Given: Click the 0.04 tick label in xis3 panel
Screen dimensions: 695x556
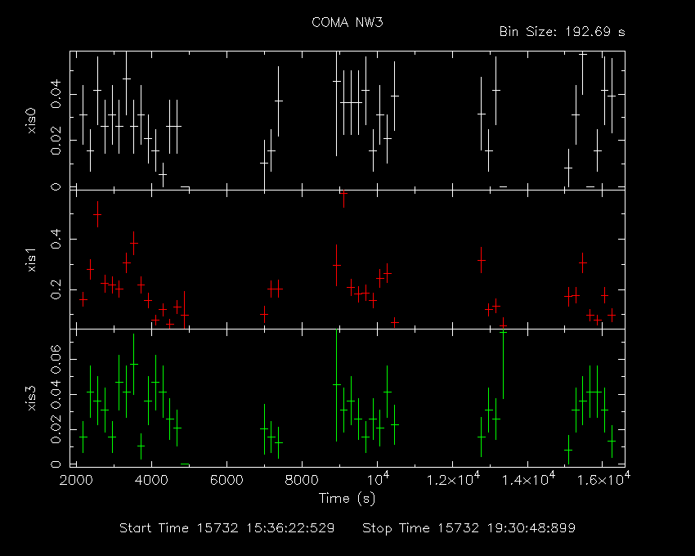Looking at the screenshot, I should tap(56, 394).
